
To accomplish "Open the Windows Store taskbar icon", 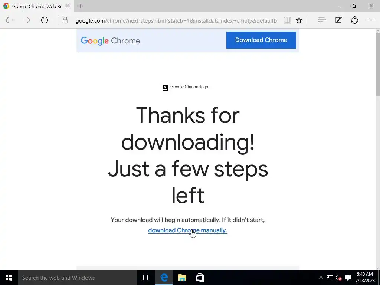I will [200, 278].
